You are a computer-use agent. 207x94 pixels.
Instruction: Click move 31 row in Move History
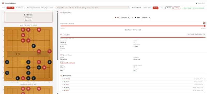pos(132,85)
